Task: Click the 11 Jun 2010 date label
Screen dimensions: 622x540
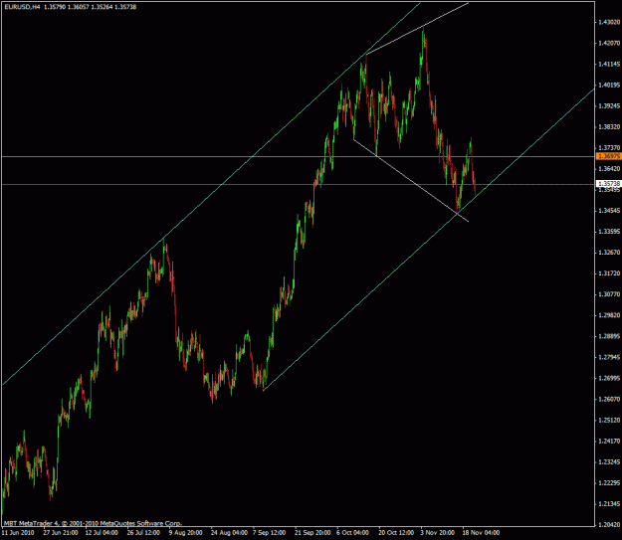Action: point(19,533)
